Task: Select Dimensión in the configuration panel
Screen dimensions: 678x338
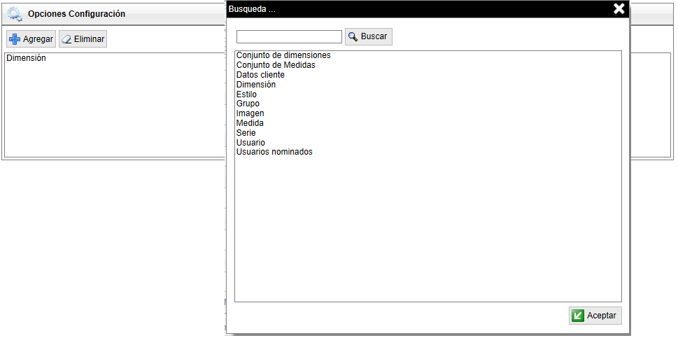Action: pyautogui.click(x=26, y=58)
